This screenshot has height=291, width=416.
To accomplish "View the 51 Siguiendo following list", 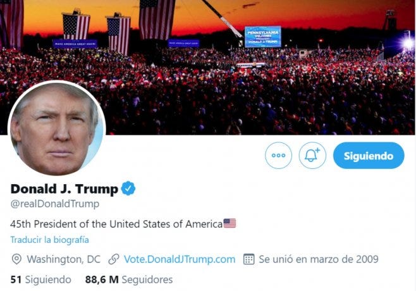I will [x=41, y=280].
